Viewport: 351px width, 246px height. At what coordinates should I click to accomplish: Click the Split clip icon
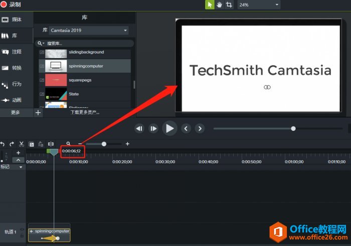[51, 144]
